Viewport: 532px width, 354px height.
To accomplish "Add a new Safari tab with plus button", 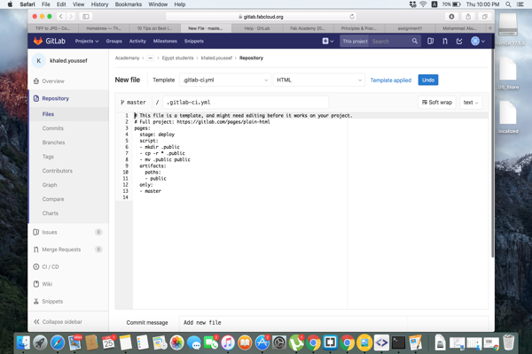I will click(490, 28).
